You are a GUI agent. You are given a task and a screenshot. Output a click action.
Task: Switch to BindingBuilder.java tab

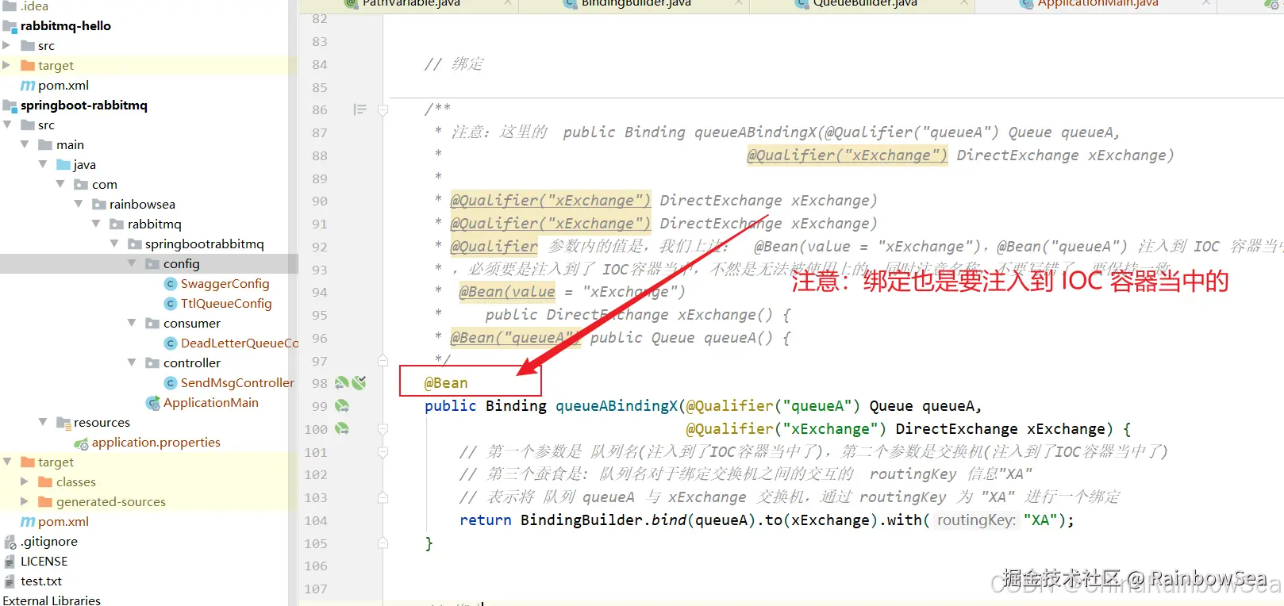click(636, 4)
